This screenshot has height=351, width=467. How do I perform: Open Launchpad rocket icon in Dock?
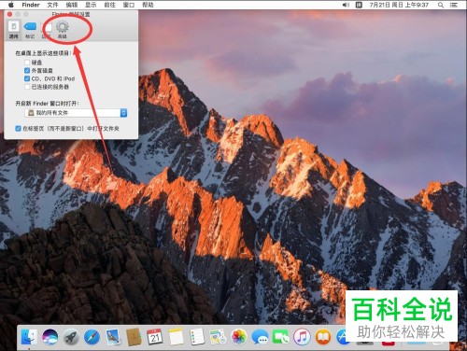tap(71, 337)
